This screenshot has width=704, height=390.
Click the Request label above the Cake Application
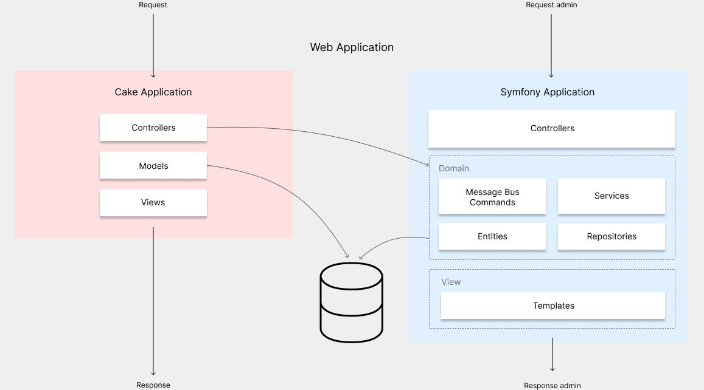point(153,5)
